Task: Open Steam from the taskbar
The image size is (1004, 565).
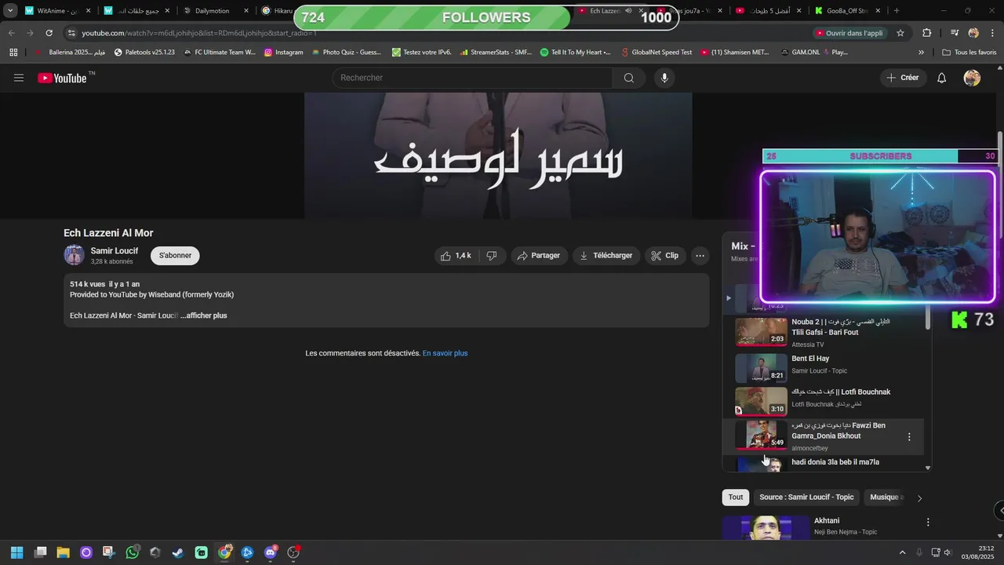Action: pos(178,552)
